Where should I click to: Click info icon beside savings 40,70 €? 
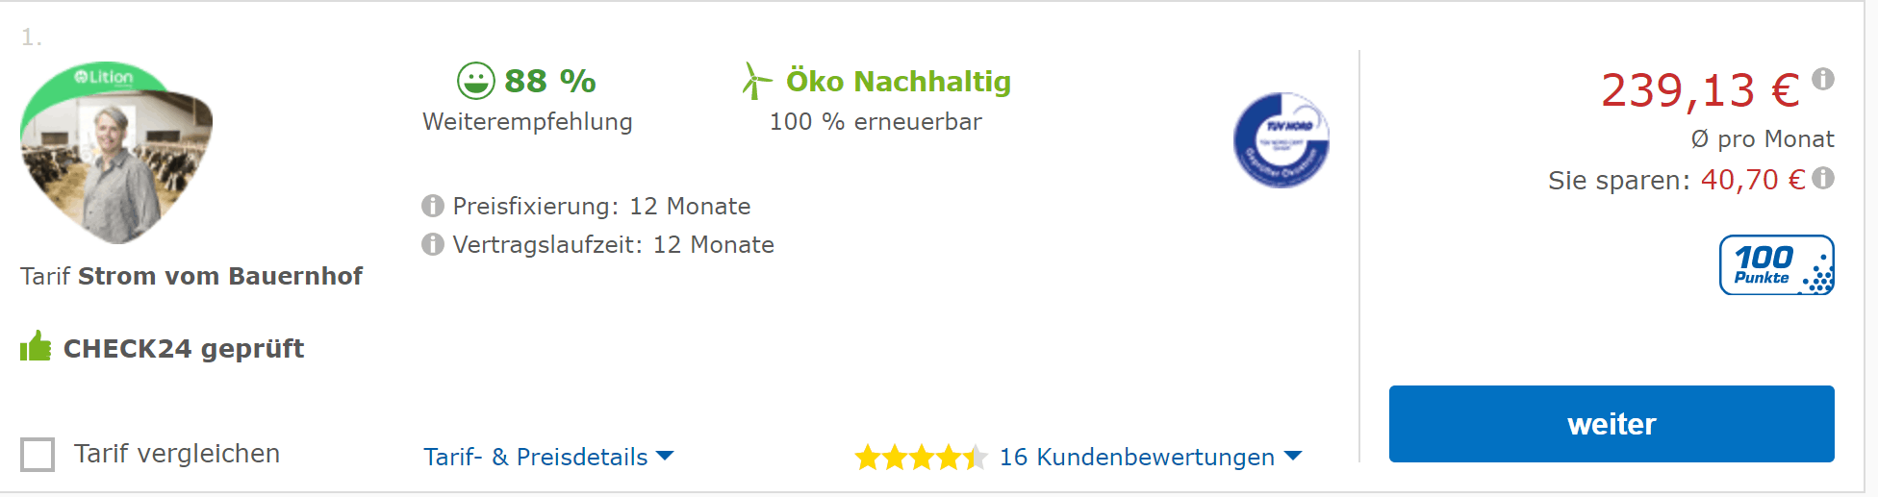(x=1822, y=179)
